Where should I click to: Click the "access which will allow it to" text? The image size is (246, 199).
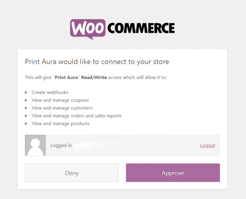coord(138,77)
